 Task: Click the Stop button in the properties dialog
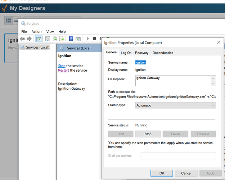click(x=148, y=134)
